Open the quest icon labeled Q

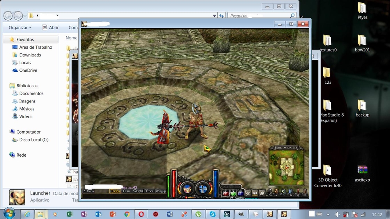pos(298,192)
